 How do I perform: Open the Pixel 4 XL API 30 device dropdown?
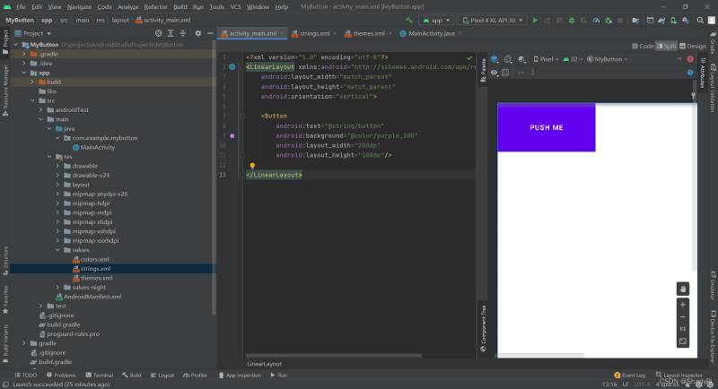(x=493, y=19)
